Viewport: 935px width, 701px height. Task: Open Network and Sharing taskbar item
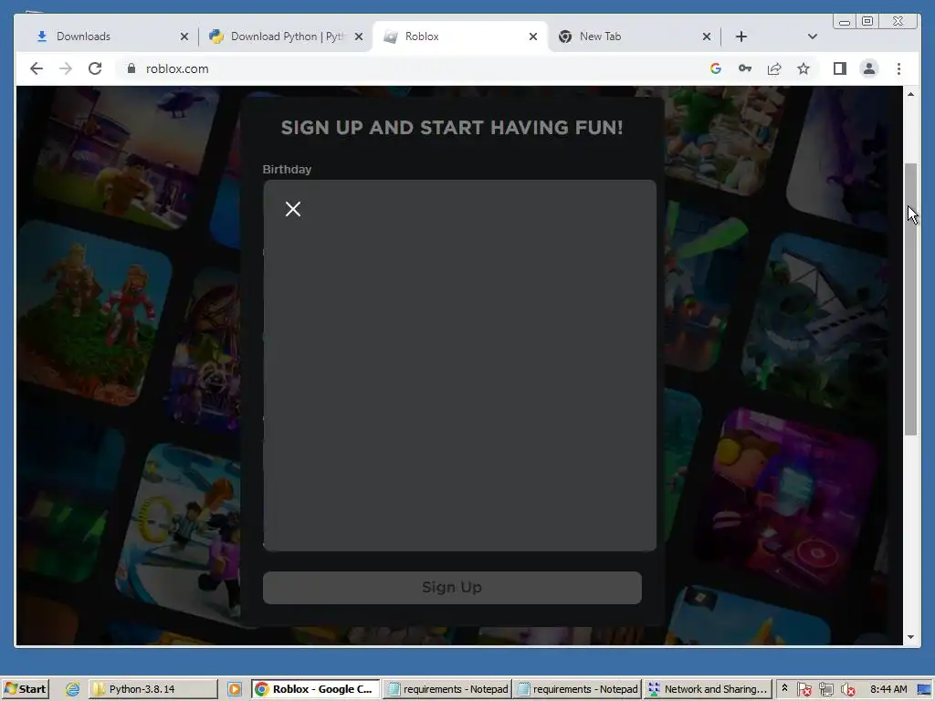[x=708, y=689]
